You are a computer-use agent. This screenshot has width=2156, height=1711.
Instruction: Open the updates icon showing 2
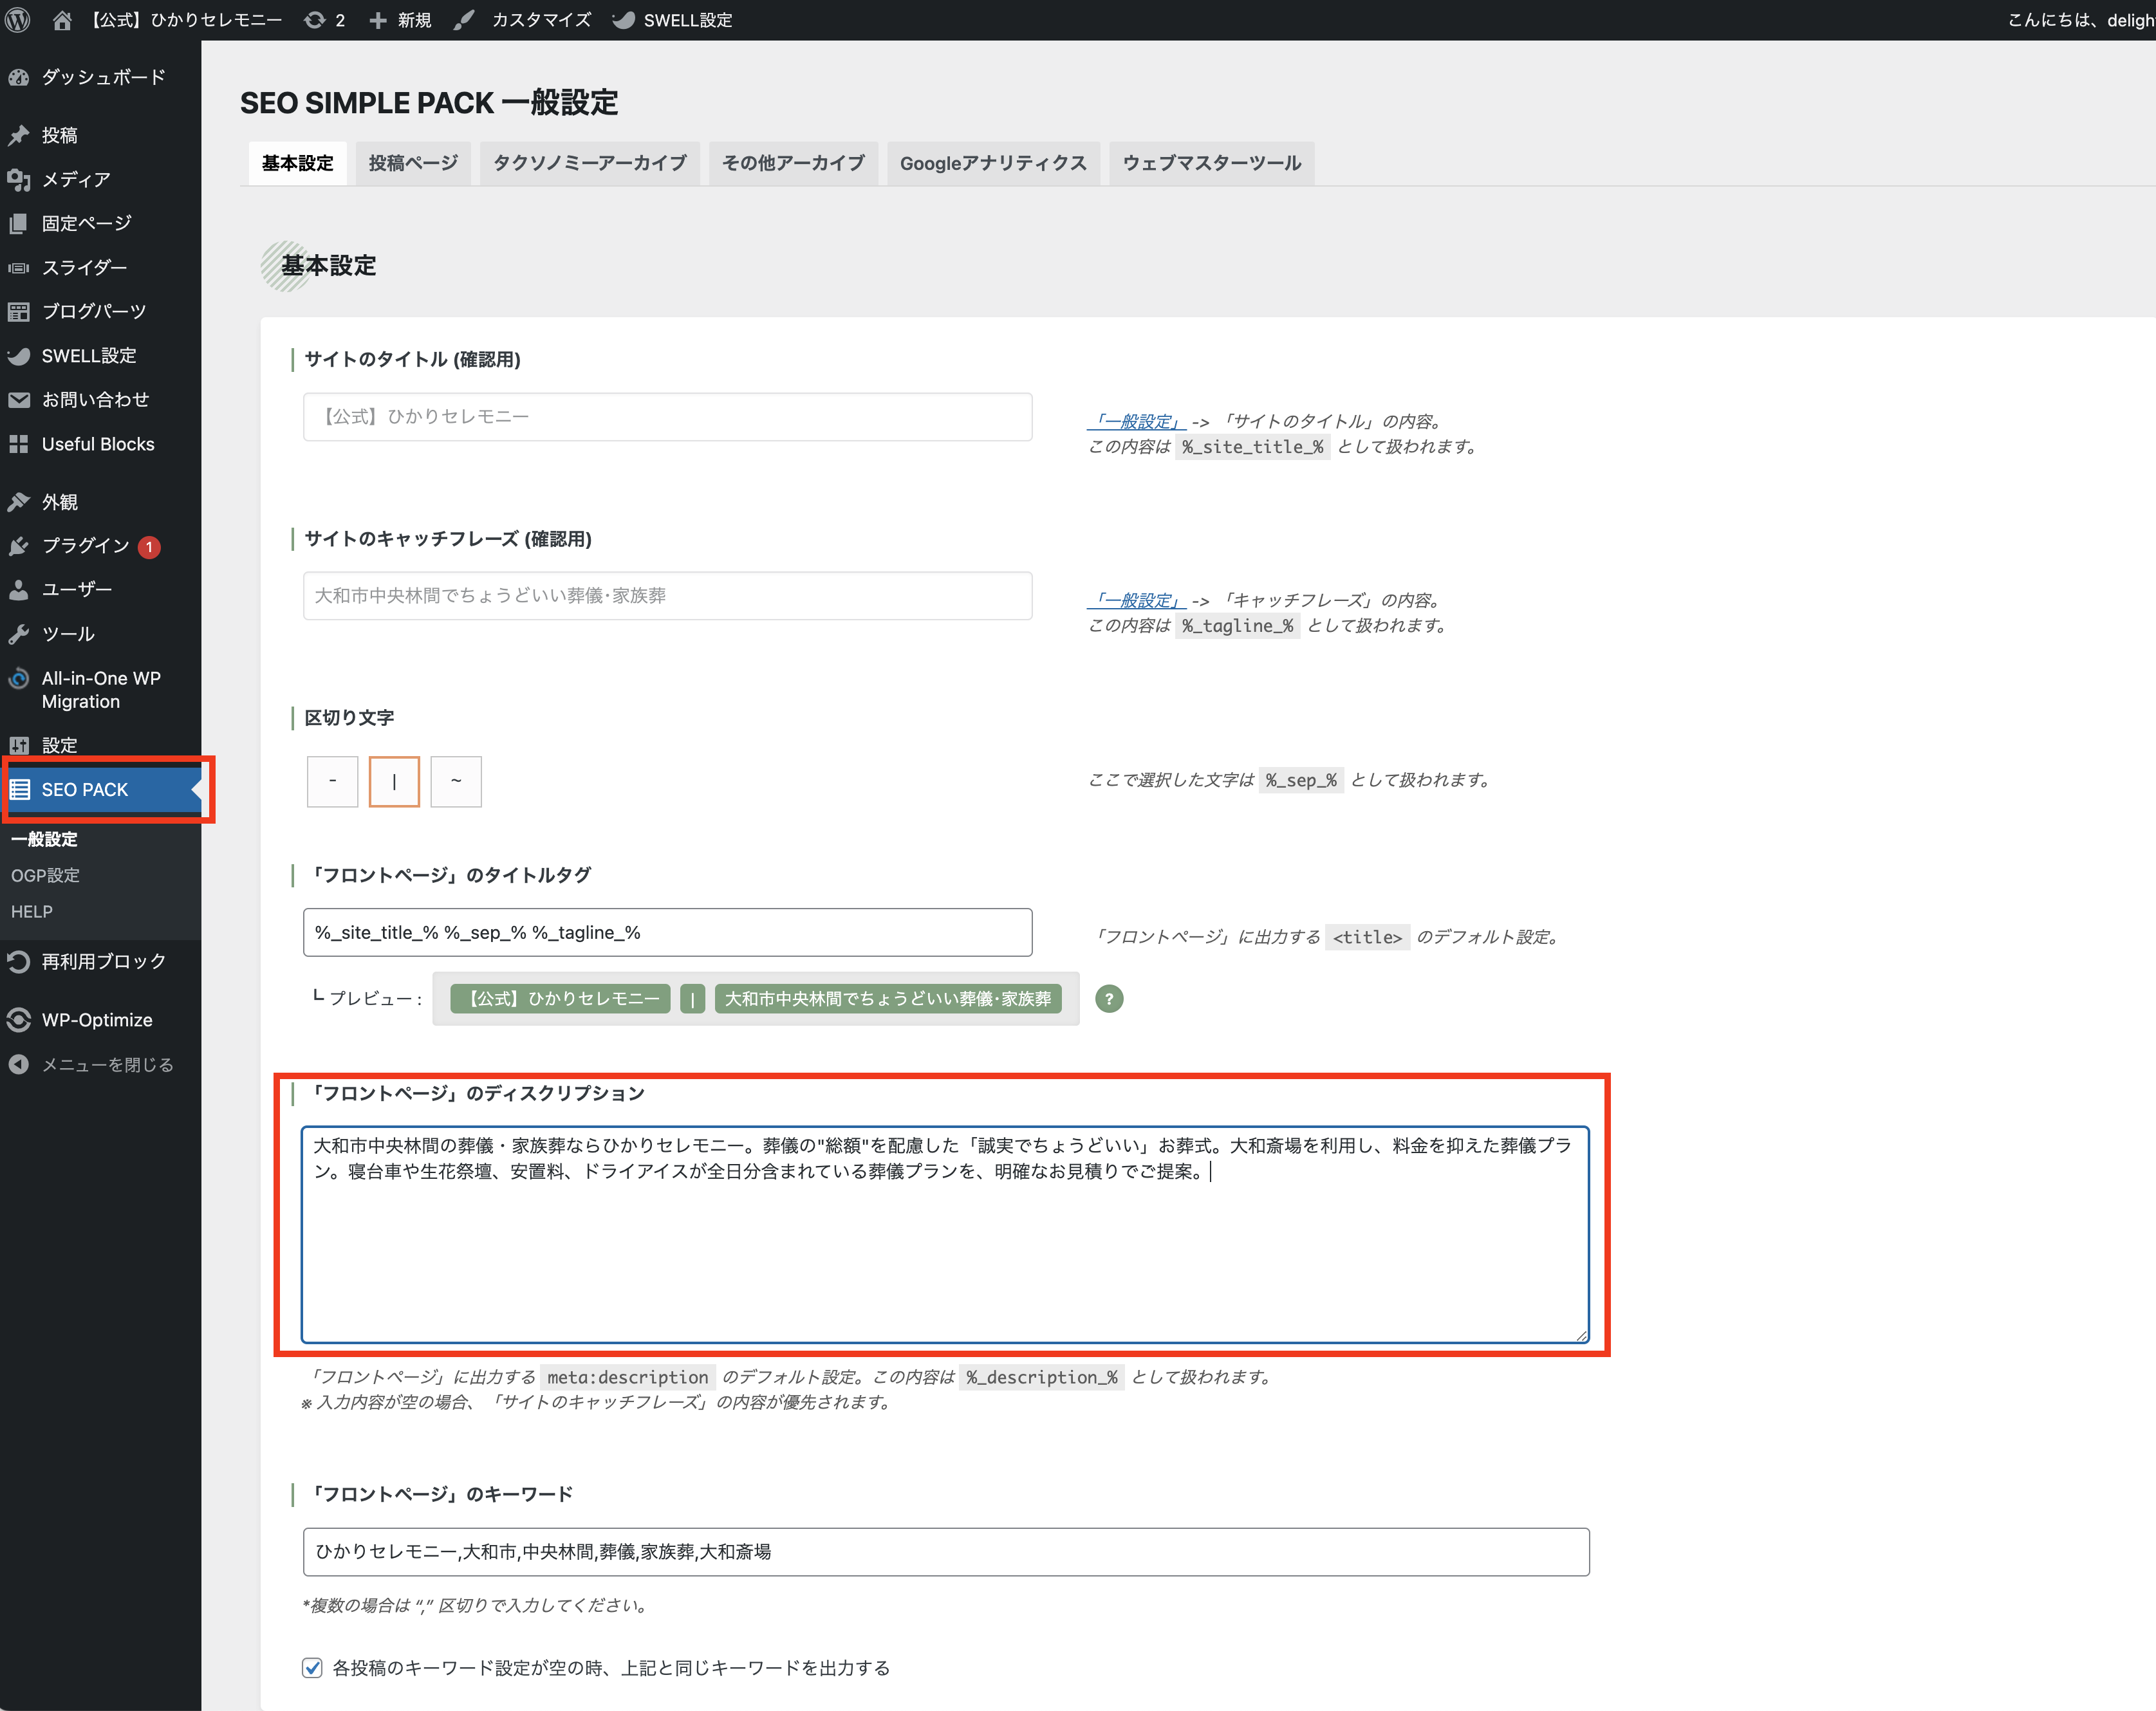tap(325, 20)
